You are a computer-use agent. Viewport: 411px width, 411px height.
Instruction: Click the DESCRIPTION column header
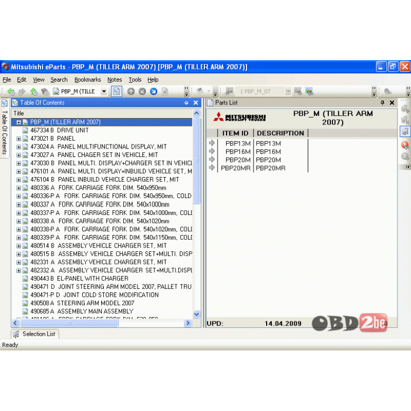[280, 133]
